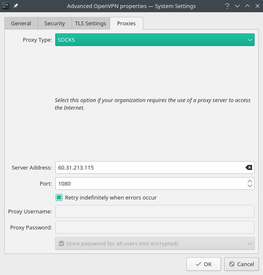Screen dimensions: 263x275
Task: Click the Proxy Password field
Action: point(155,227)
